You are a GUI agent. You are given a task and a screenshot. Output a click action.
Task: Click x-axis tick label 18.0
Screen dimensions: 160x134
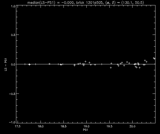[x=41, y=126]
